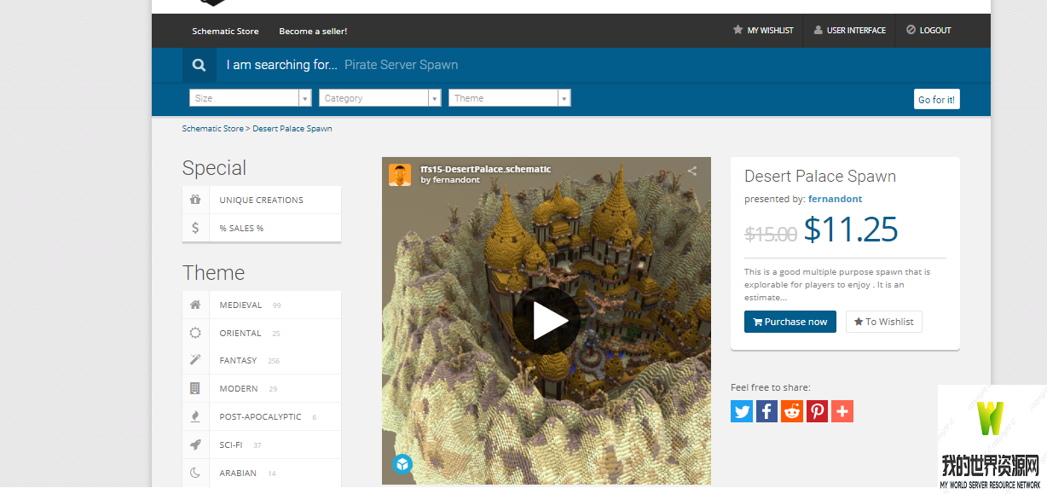Click the flame icon beside Post-Apocalyptic
The image size is (1047, 494).
pyautogui.click(x=195, y=416)
